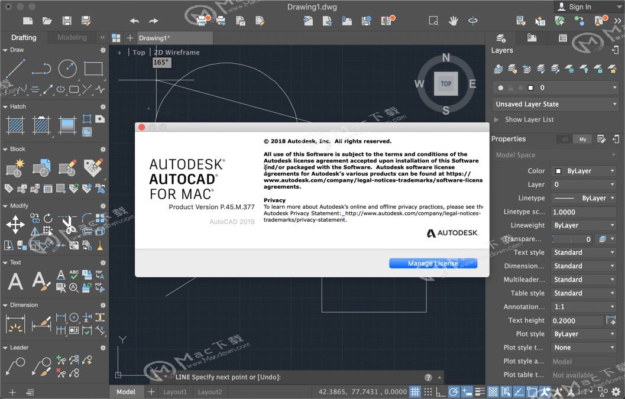Click the Redo arrow in toolbar
Image resolution: width=625 pixels, height=399 pixels.
154,21
